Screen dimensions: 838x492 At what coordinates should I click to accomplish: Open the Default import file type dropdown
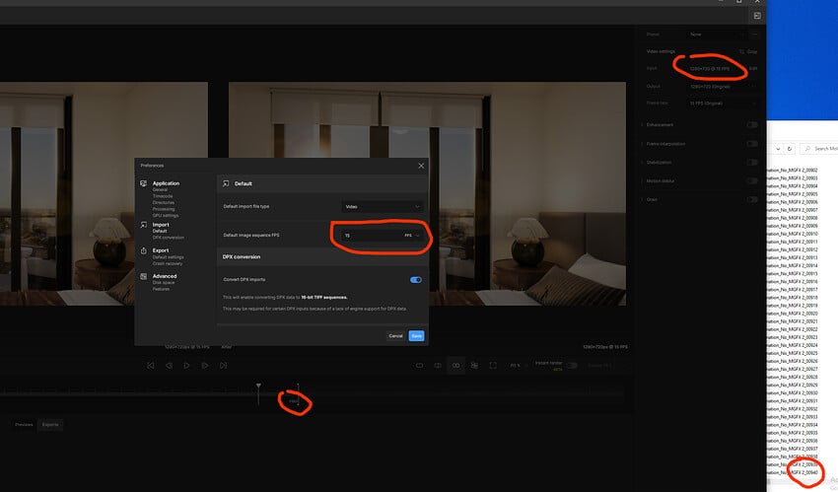383,206
